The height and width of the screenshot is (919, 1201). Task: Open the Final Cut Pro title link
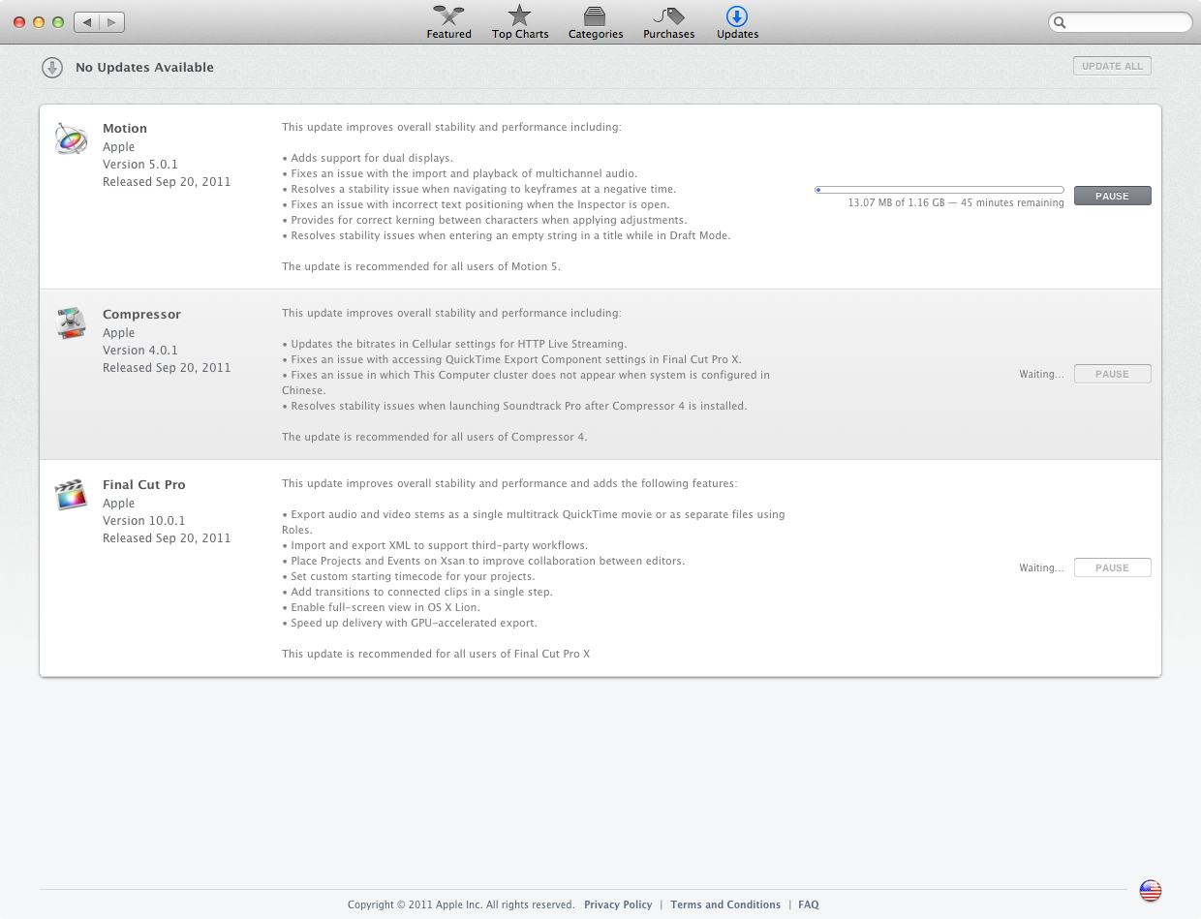pyautogui.click(x=143, y=484)
